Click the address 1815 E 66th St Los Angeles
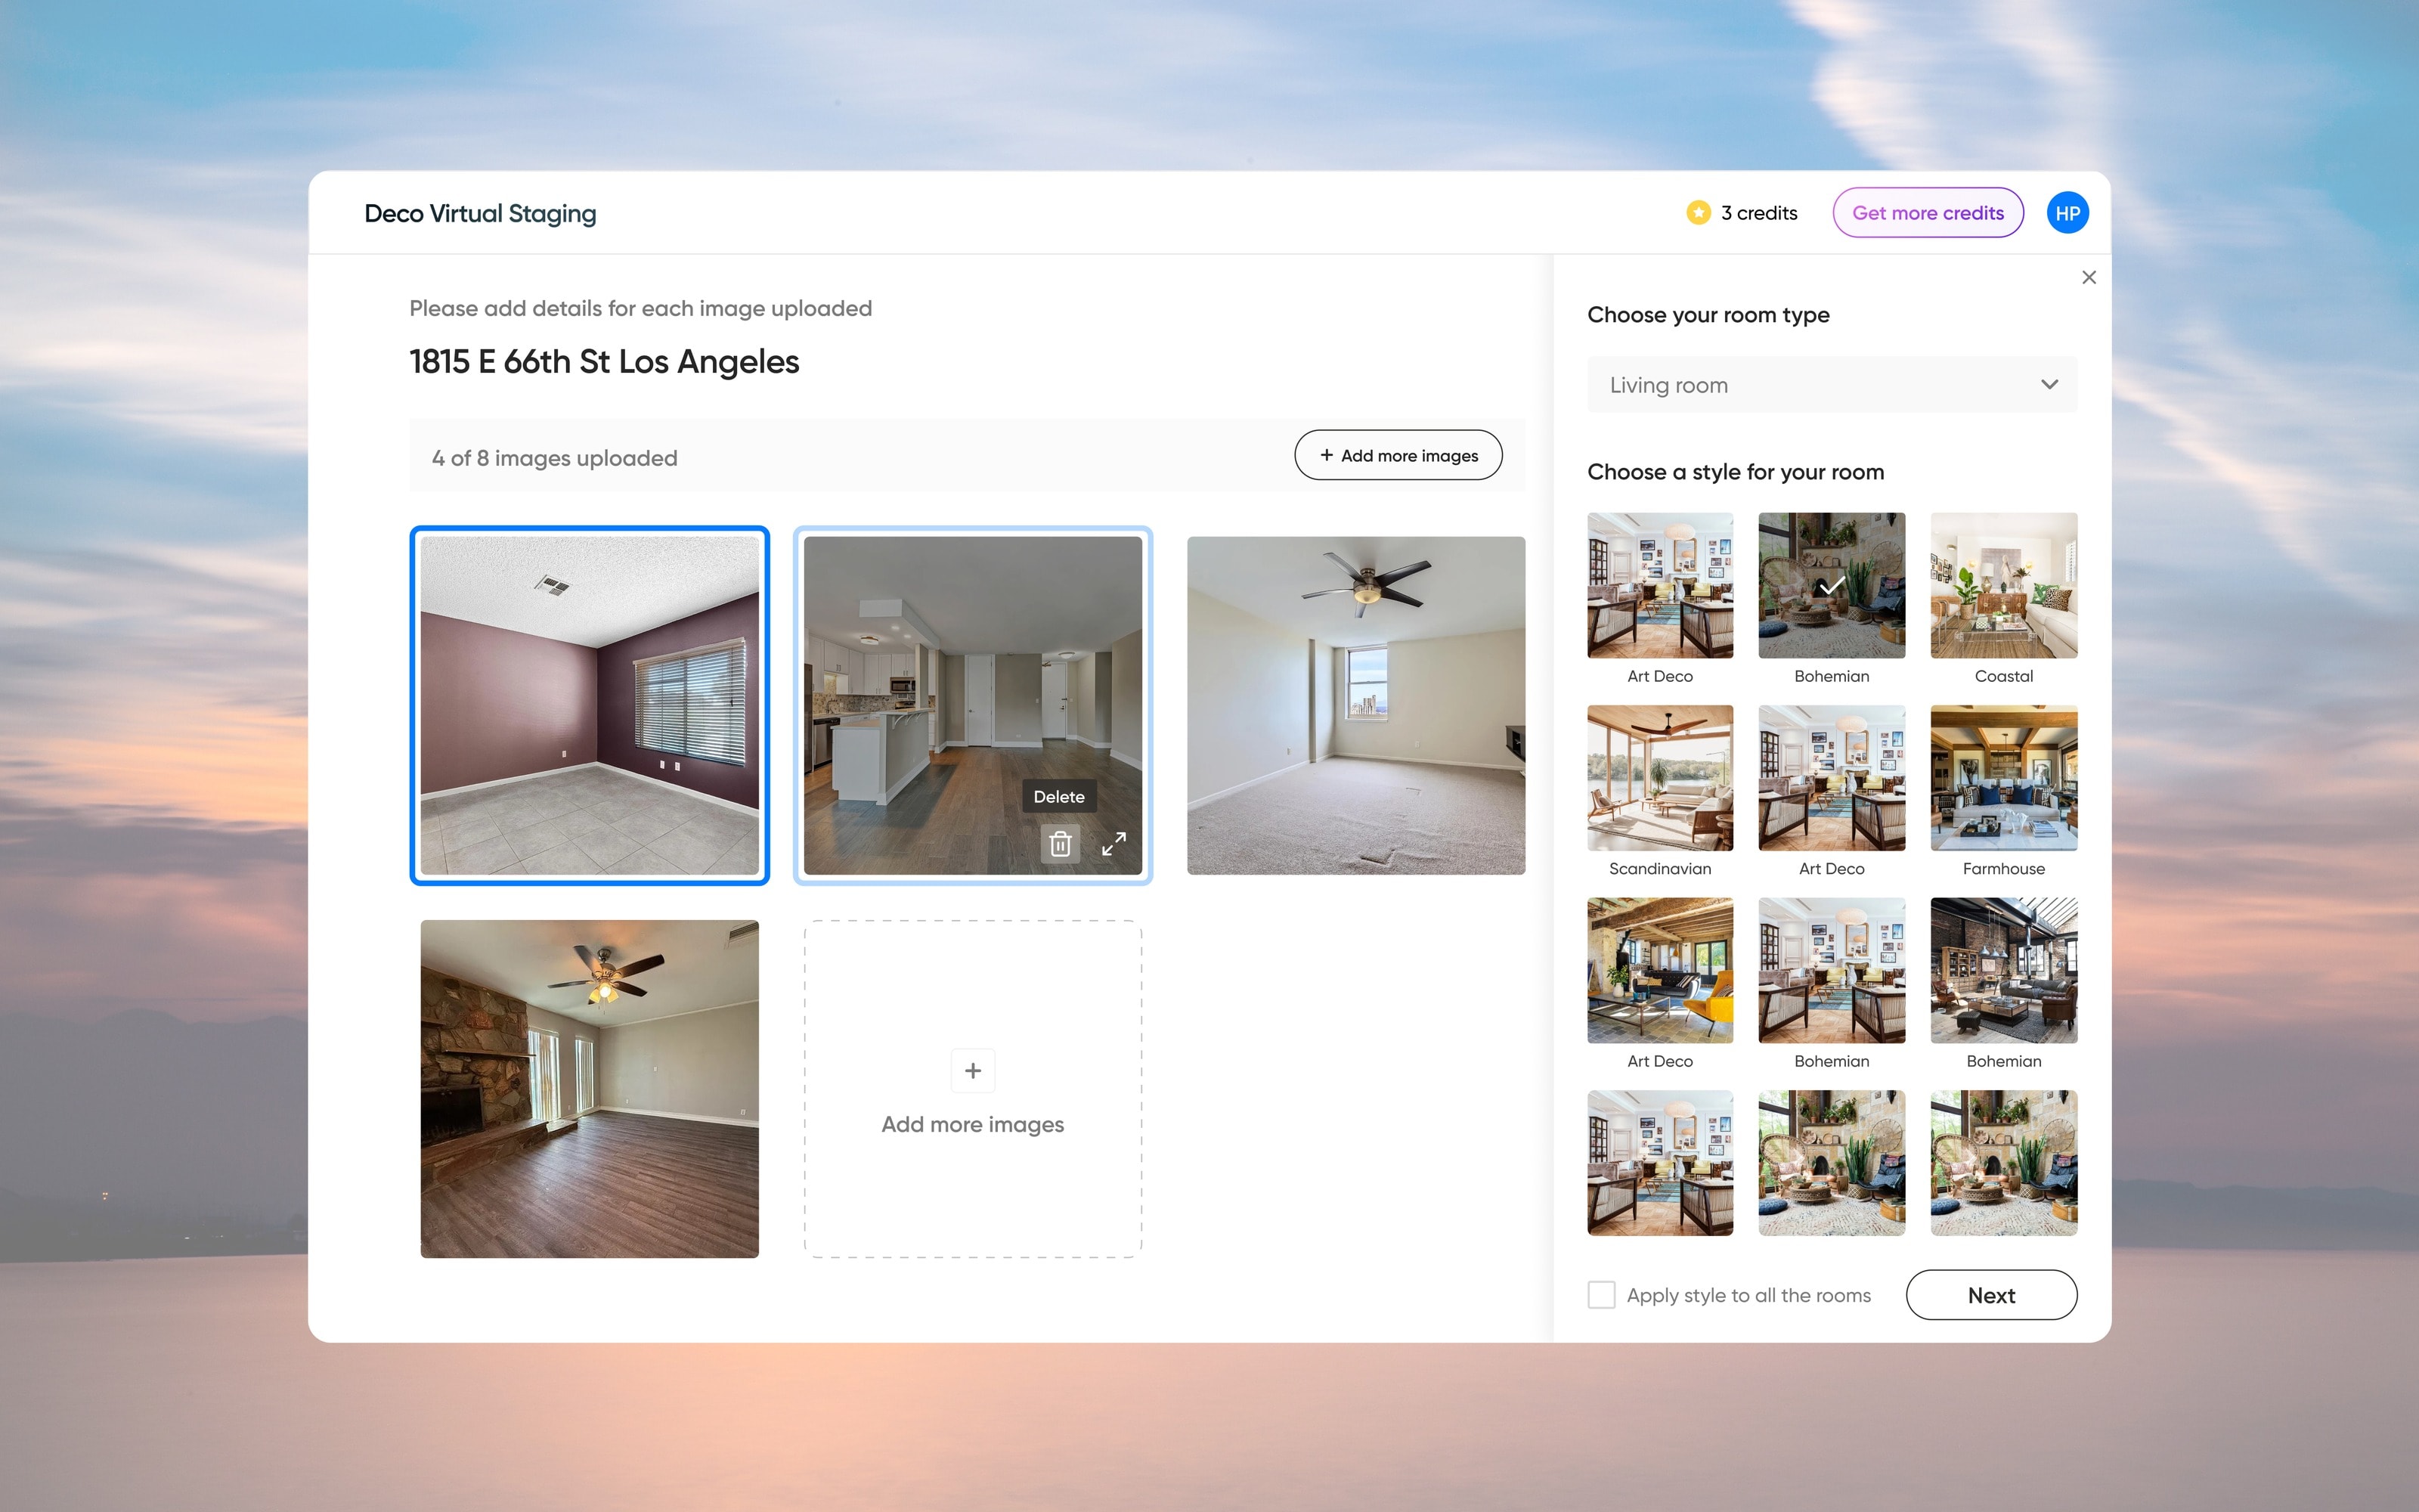 [604, 362]
